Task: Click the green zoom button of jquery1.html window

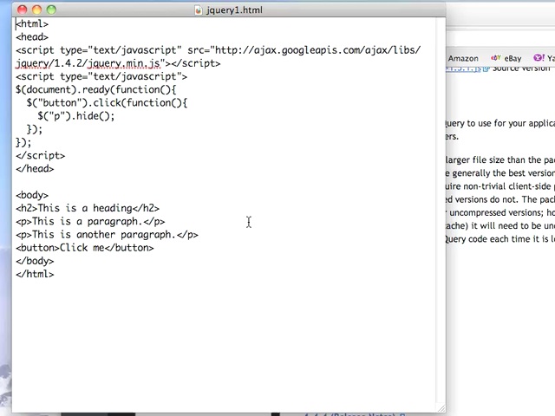Action: coord(51,10)
